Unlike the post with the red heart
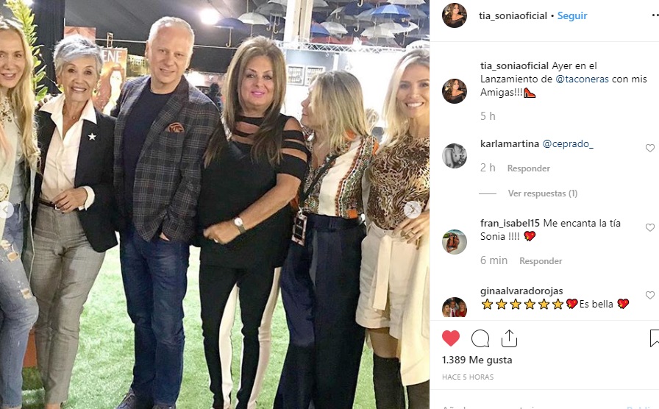 451,338
